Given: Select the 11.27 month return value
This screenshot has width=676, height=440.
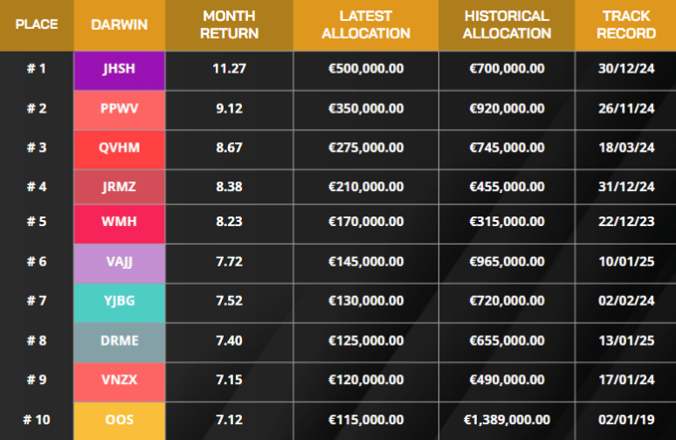Looking at the screenshot, I should coord(229,69).
